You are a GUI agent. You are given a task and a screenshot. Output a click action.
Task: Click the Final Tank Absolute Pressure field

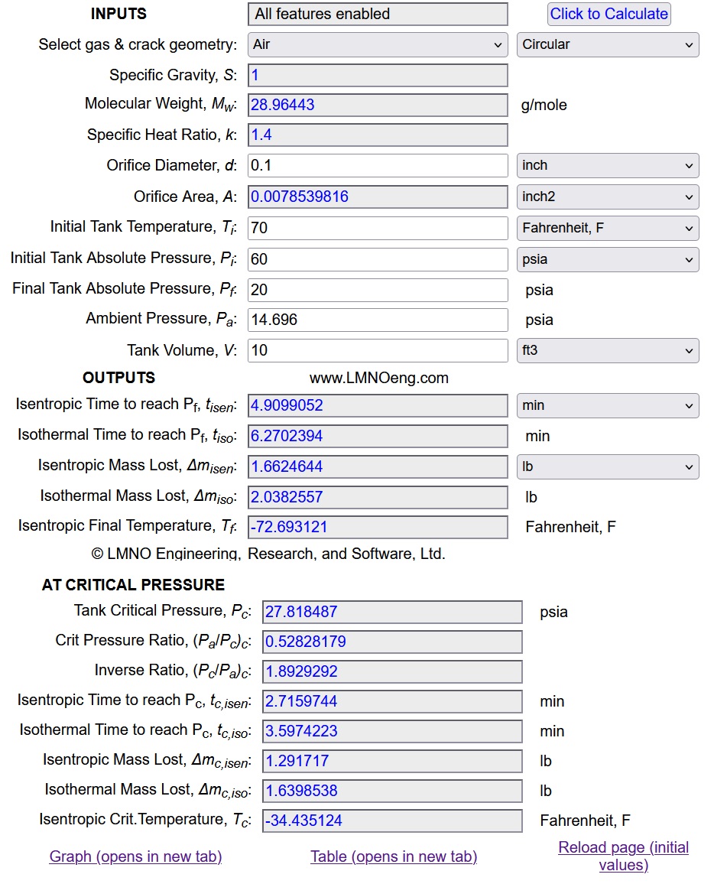(x=378, y=290)
